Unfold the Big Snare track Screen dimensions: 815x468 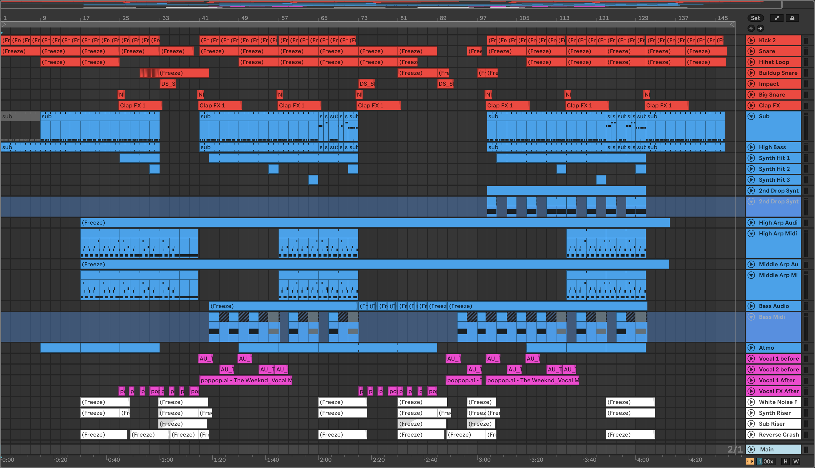751,95
